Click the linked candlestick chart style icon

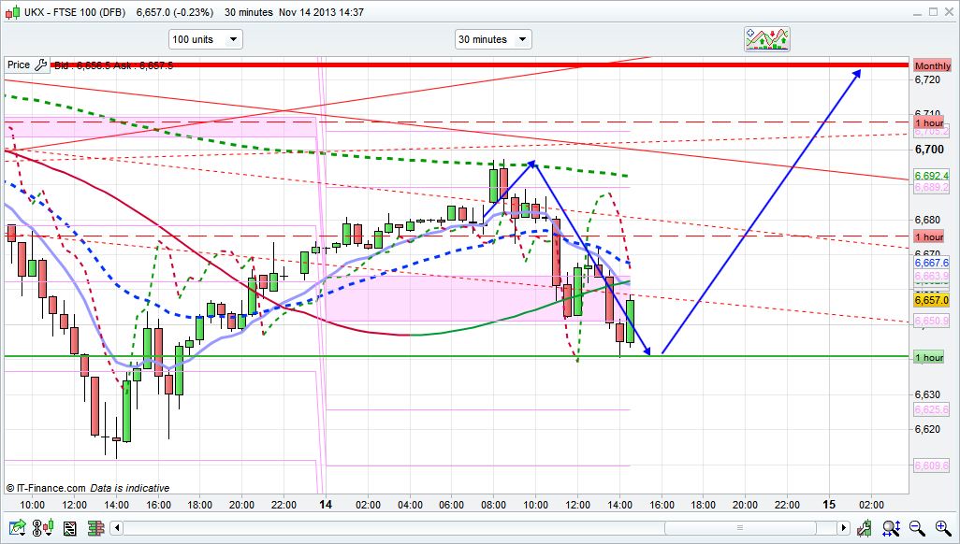pyautogui.click(x=45, y=528)
